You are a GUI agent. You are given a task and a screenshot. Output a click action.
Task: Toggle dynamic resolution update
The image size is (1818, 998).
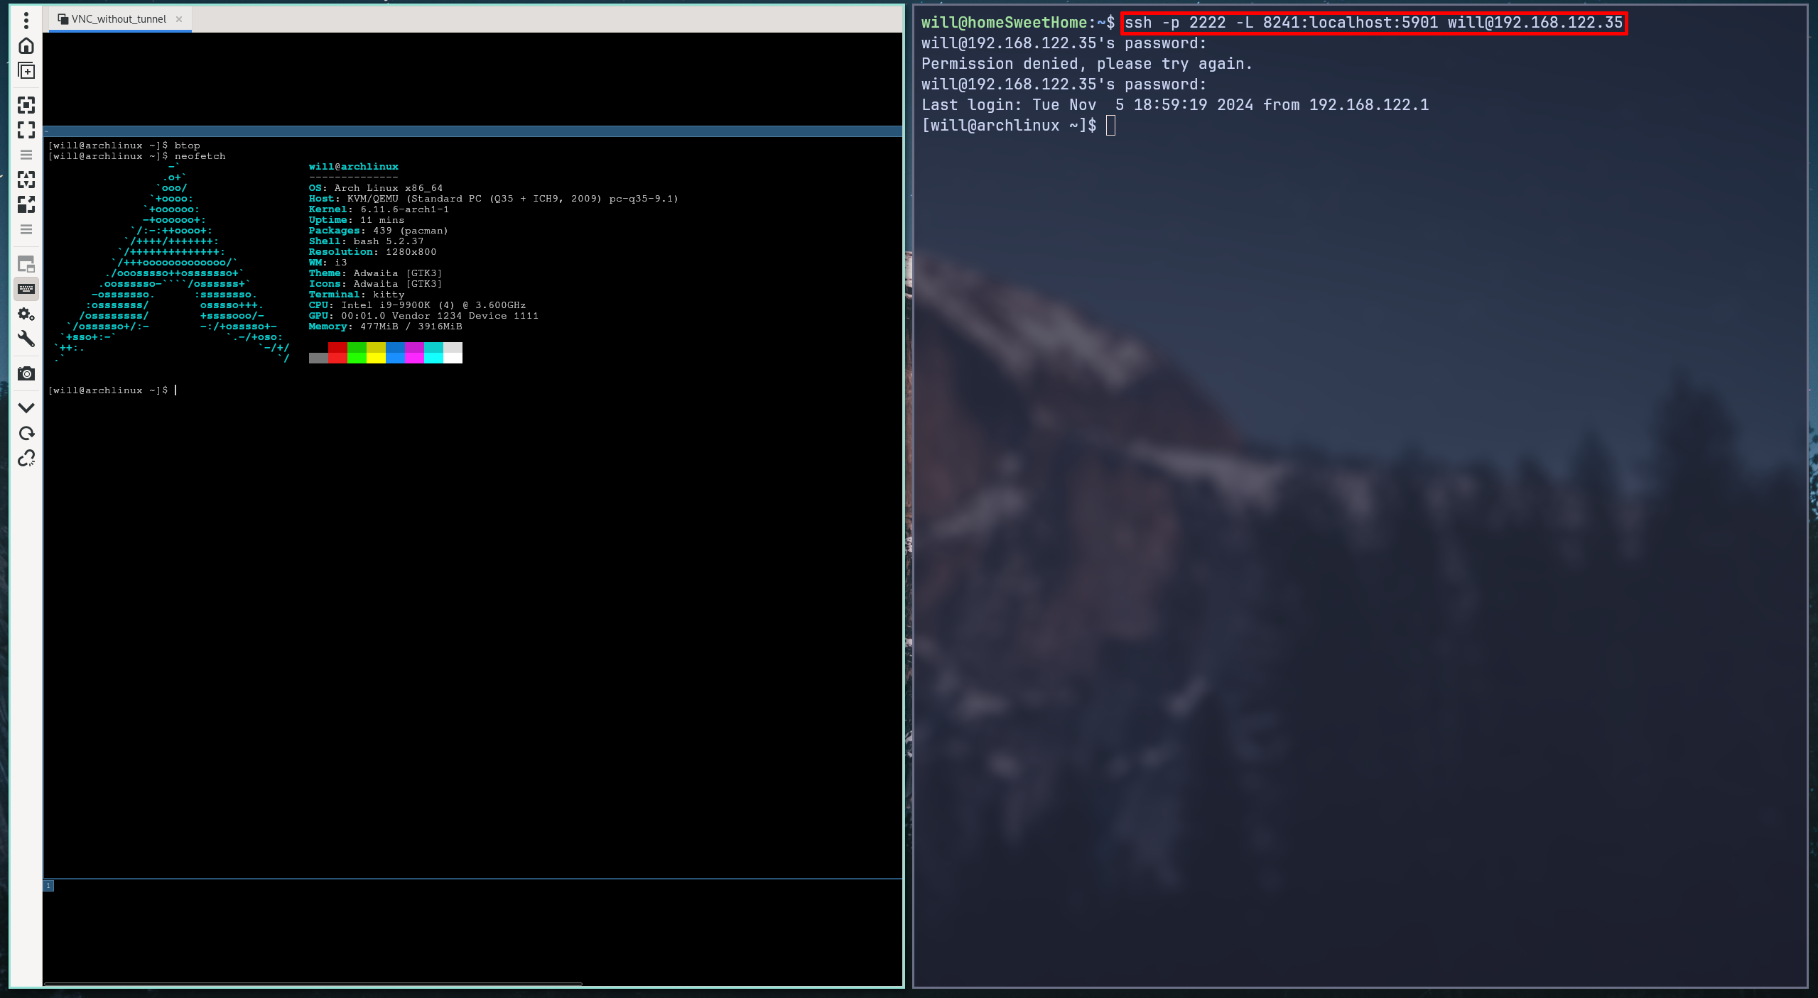point(26,180)
